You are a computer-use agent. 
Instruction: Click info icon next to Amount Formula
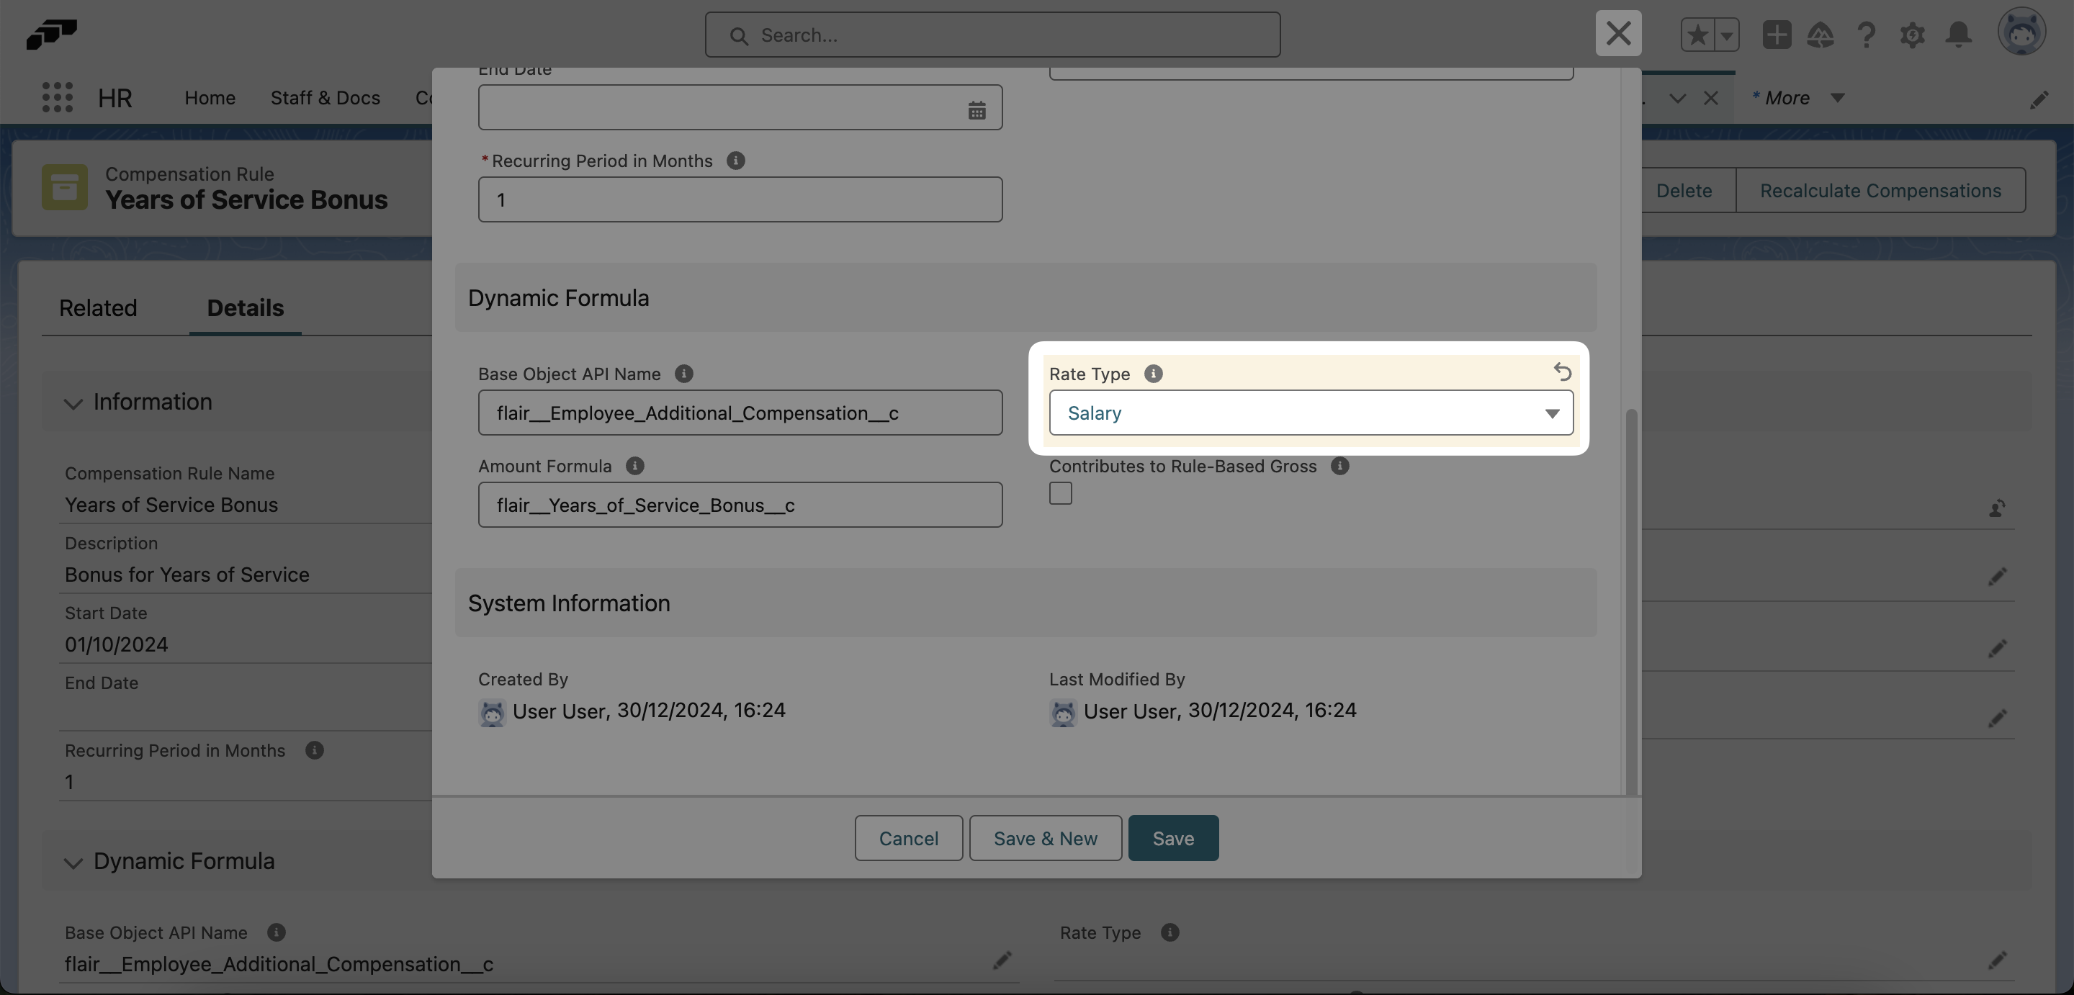tap(634, 466)
